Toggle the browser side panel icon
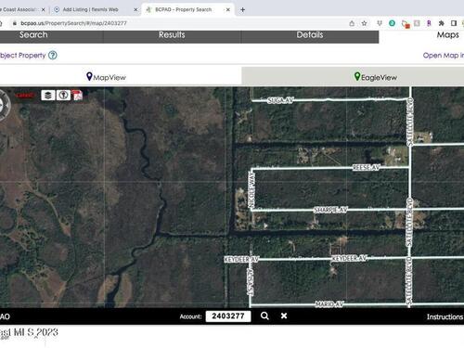The width and height of the screenshot is (464, 348). point(454,23)
